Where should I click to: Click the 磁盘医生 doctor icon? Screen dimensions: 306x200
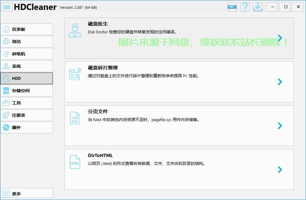75,30
